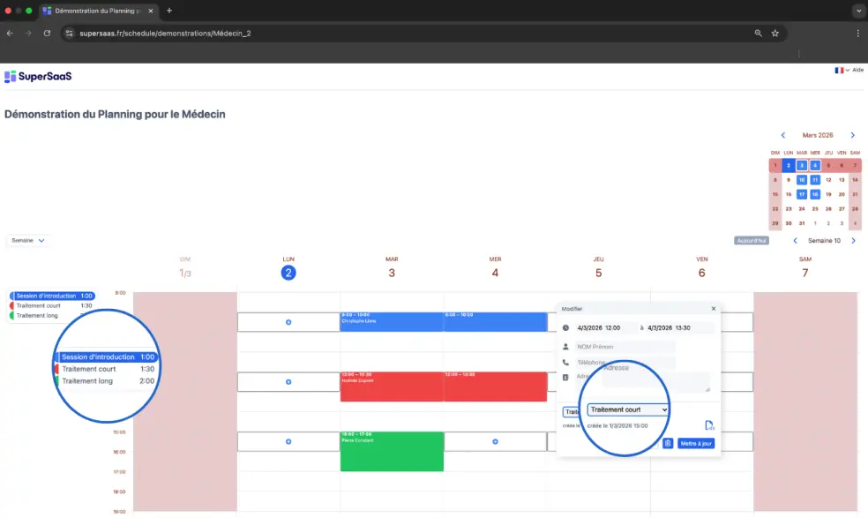Viewport: 868px width, 518px height.
Task: Click the Aujourd'hui button
Action: (x=749, y=240)
